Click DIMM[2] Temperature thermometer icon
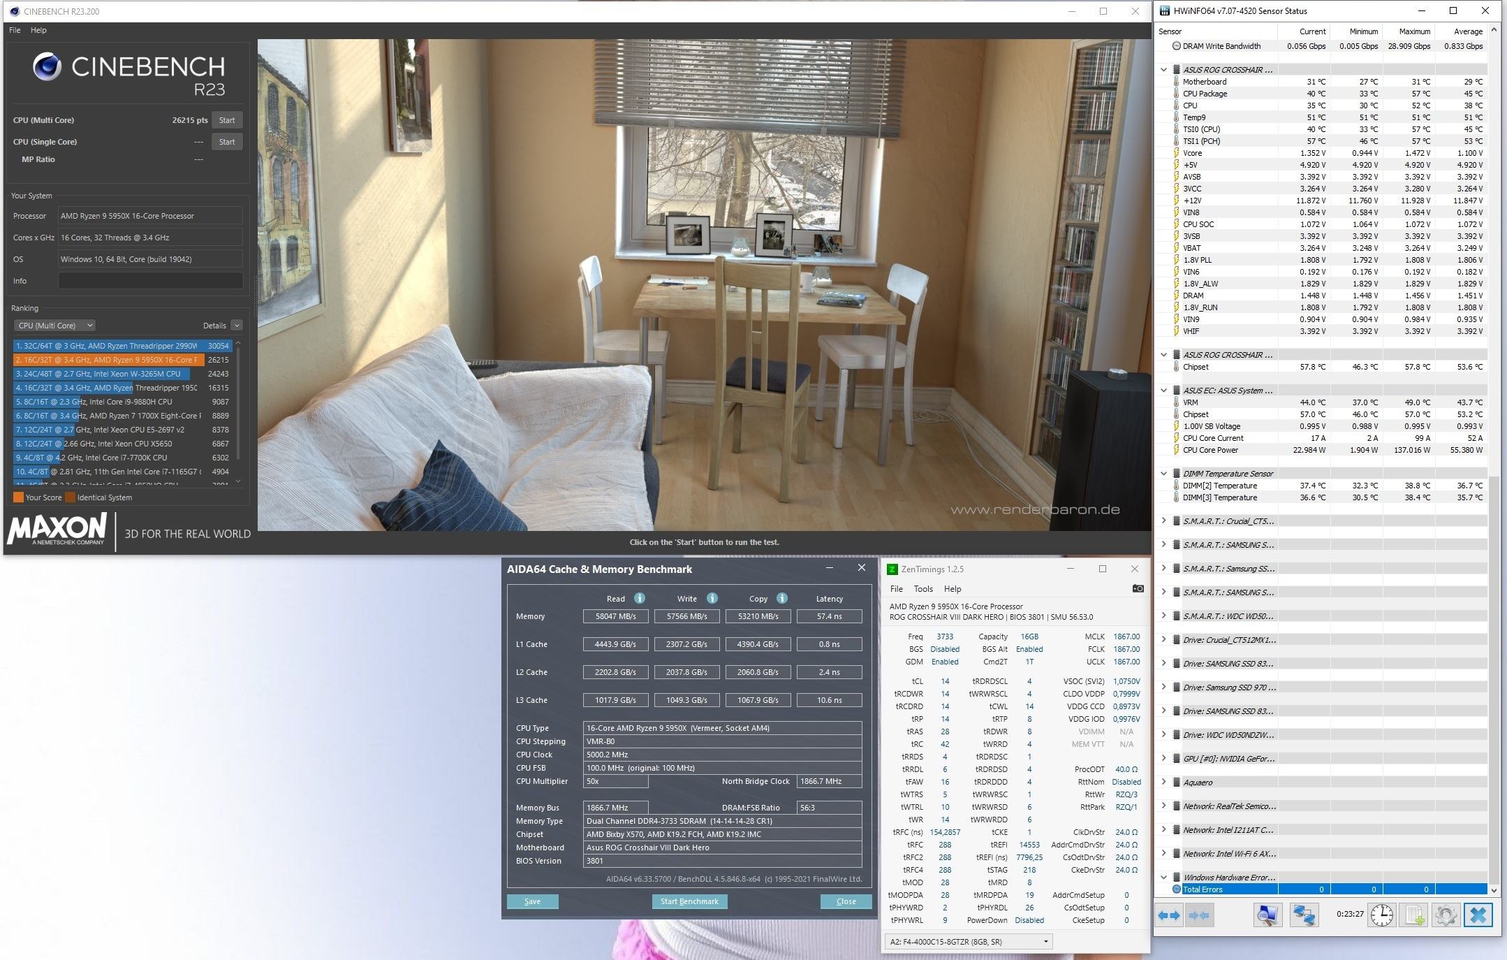This screenshot has height=960, width=1507. coord(1177,486)
